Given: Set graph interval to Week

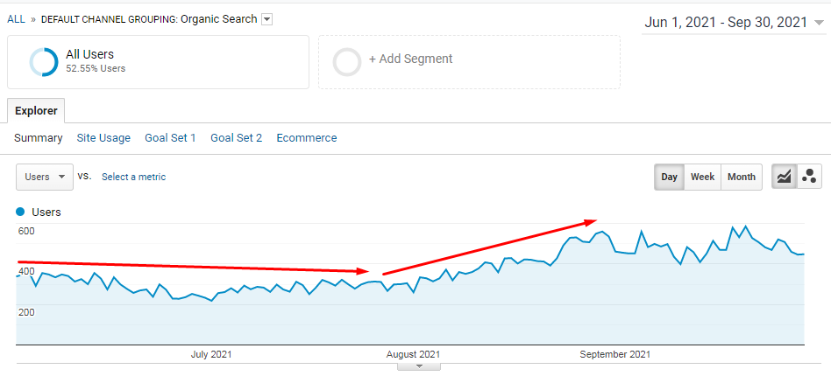Looking at the screenshot, I should pos(702,177).
